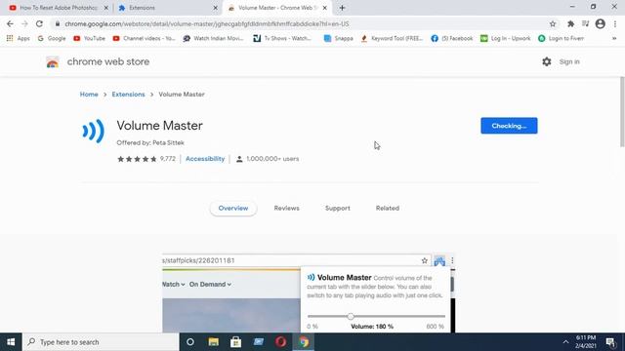Select the Overview tab
625x351 pixels.
233,208
